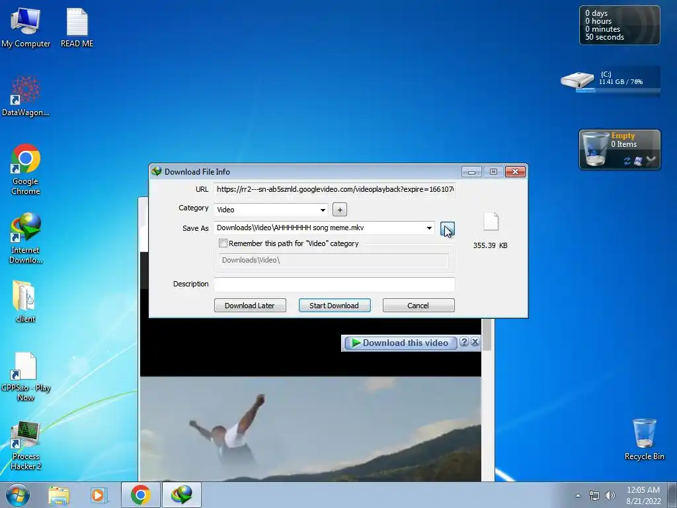The height and width of the screenshot is (508, 677).
Task: Close the Download this video panel
Action: point(475,342)
